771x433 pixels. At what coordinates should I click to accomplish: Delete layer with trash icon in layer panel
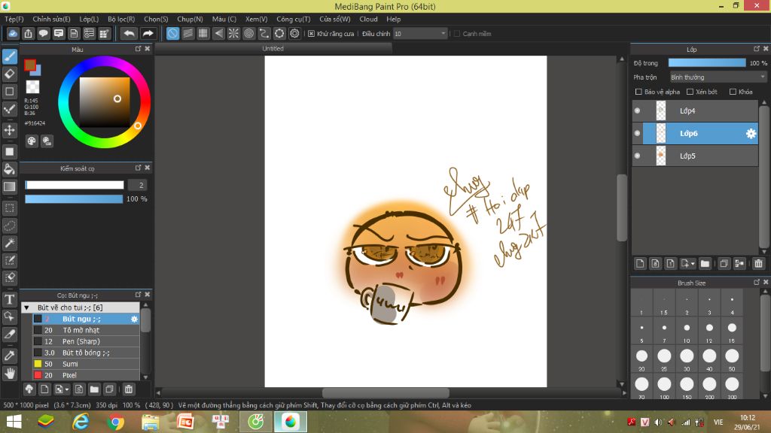pos(758,264)
